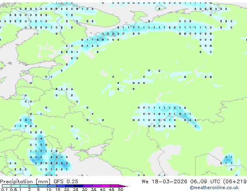
Task: Click the 5–10 mm legend color box
Action: (x=43, y=186)
